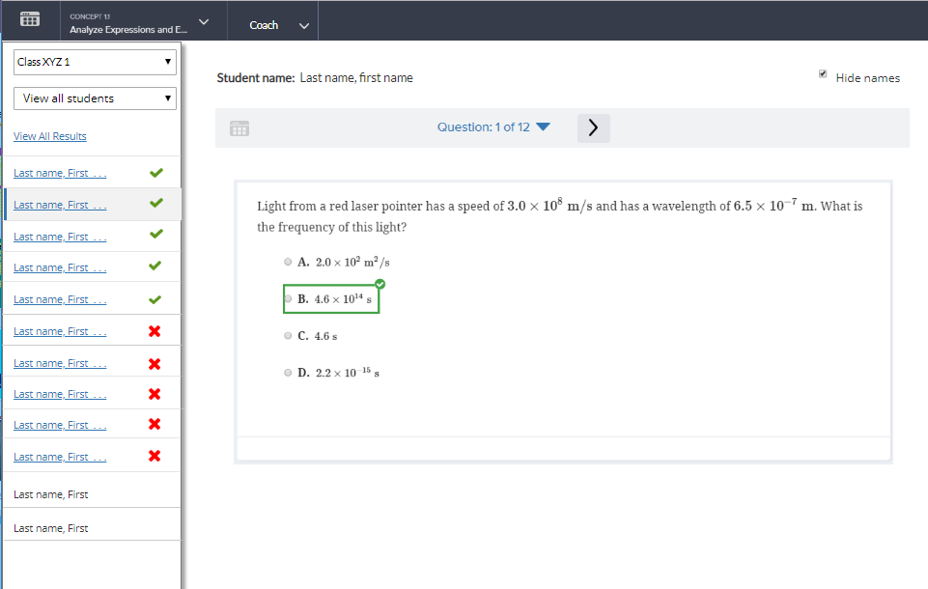The image size is (928, 589).
Task: Select the last unmarked student in list
Action: [x=51, y=528]
